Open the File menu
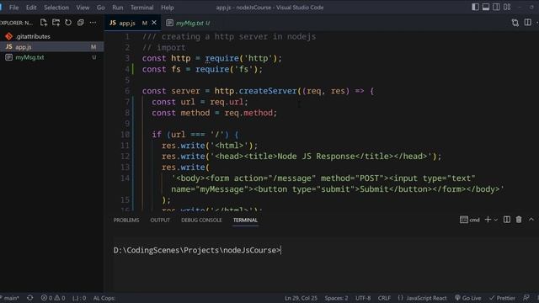Screen dimensions: 539x303 tap(13, 8)
